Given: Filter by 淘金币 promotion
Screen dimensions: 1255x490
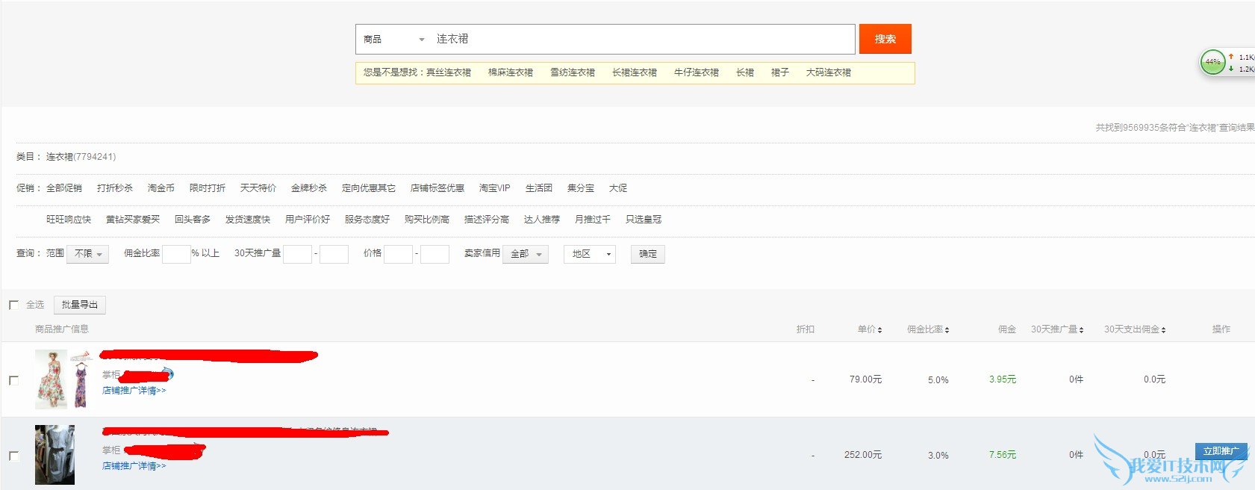Looking at the screenshot, I should [x=161, y=188].
